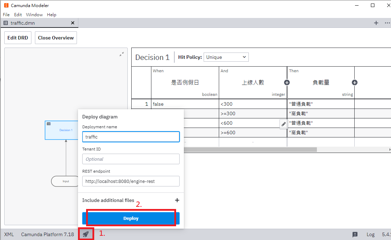Viewport: 391px width, 240px height.
Task: Open the Log panel
Action: tap(371, 234)
